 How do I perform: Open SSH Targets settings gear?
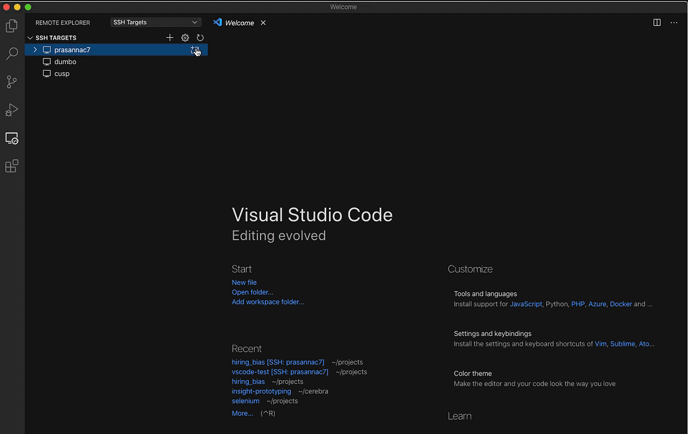(185, 37)
